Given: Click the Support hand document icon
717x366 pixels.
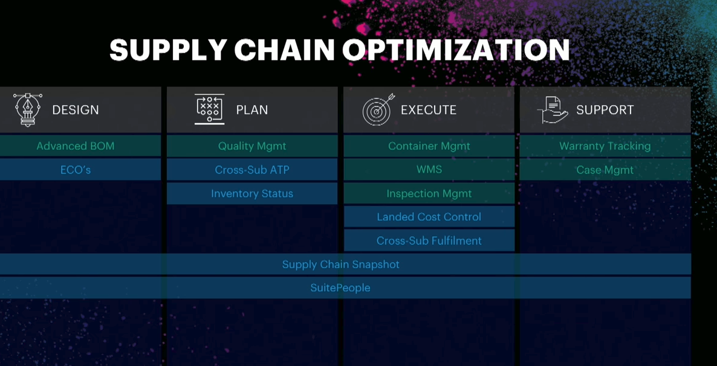Looking at the screenshot, I should pyautogui.click(x=553, y=109).
